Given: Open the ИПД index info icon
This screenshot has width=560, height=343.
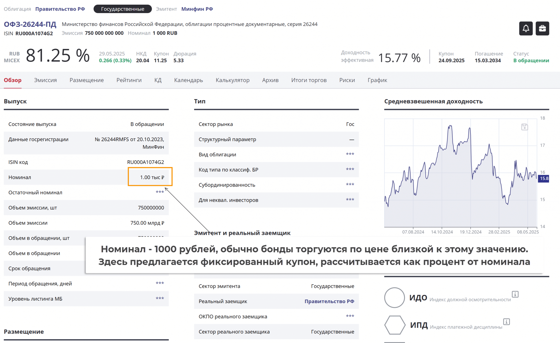Looking at the screenshot, I should [506, 322].
